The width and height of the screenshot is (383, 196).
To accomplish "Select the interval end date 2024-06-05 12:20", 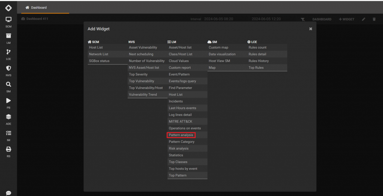I will (266, 19).
